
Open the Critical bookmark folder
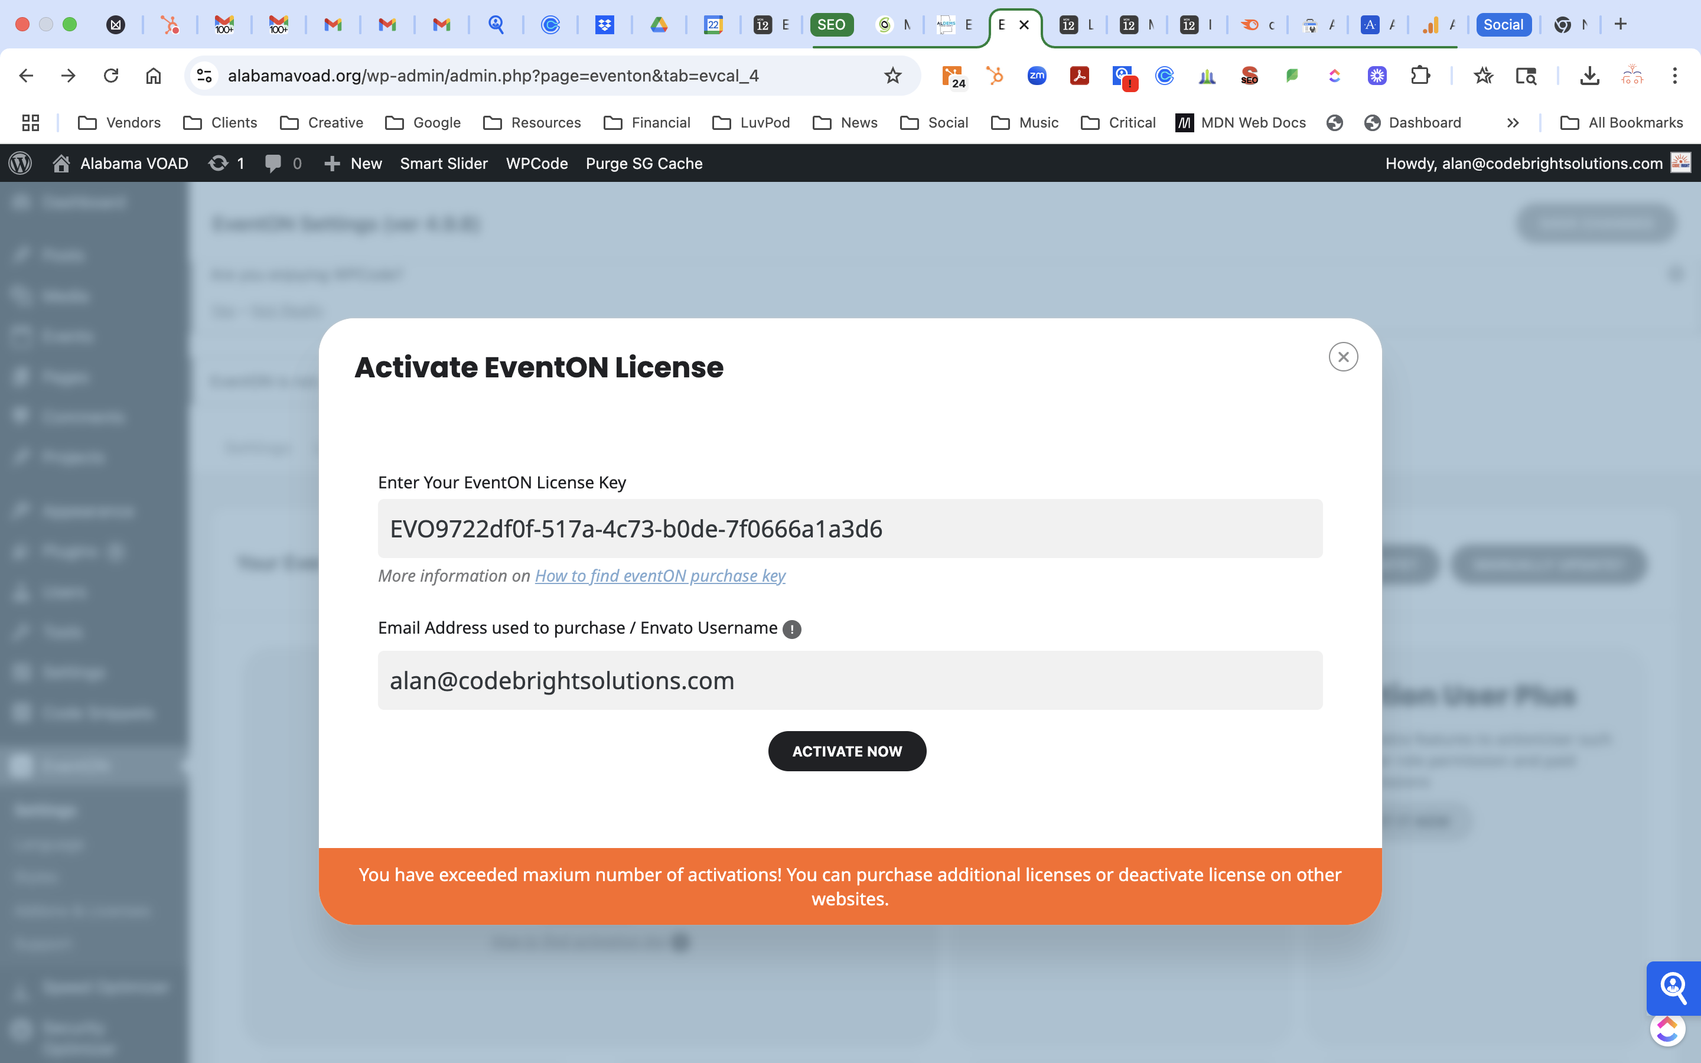pos(1118,123)
